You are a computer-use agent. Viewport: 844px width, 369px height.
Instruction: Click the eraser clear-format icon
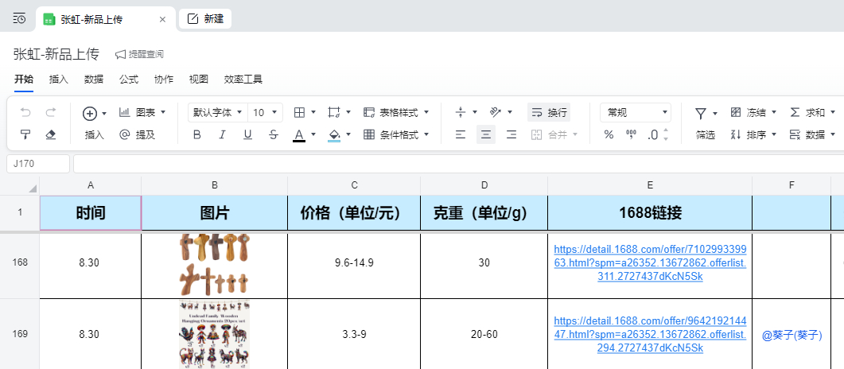click(x=51, y=134)
